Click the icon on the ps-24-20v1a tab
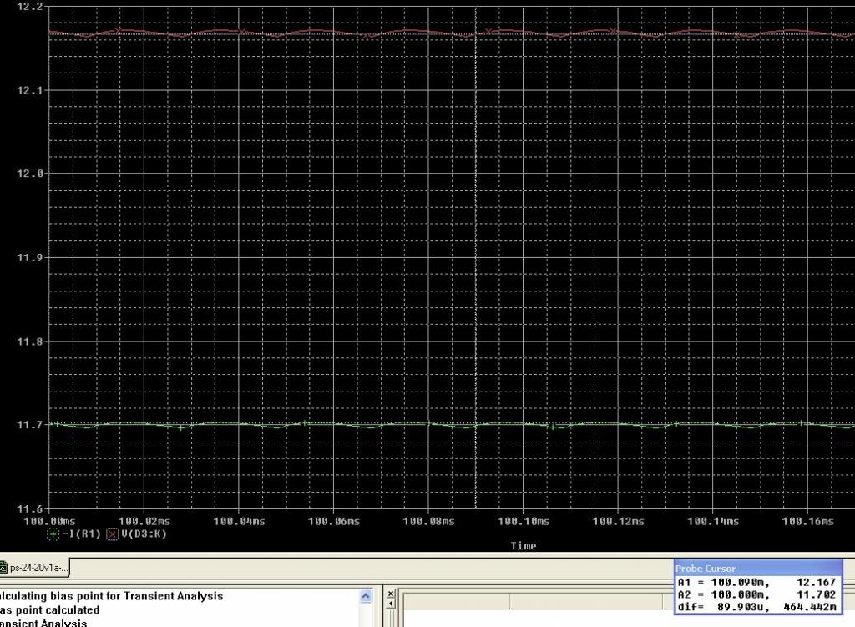 click(3, 569)
